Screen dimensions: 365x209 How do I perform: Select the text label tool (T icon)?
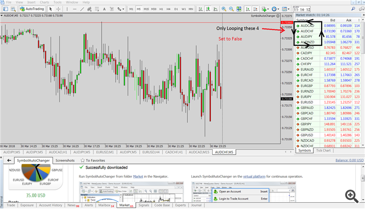pyautogui.click(x=112, y=9)
